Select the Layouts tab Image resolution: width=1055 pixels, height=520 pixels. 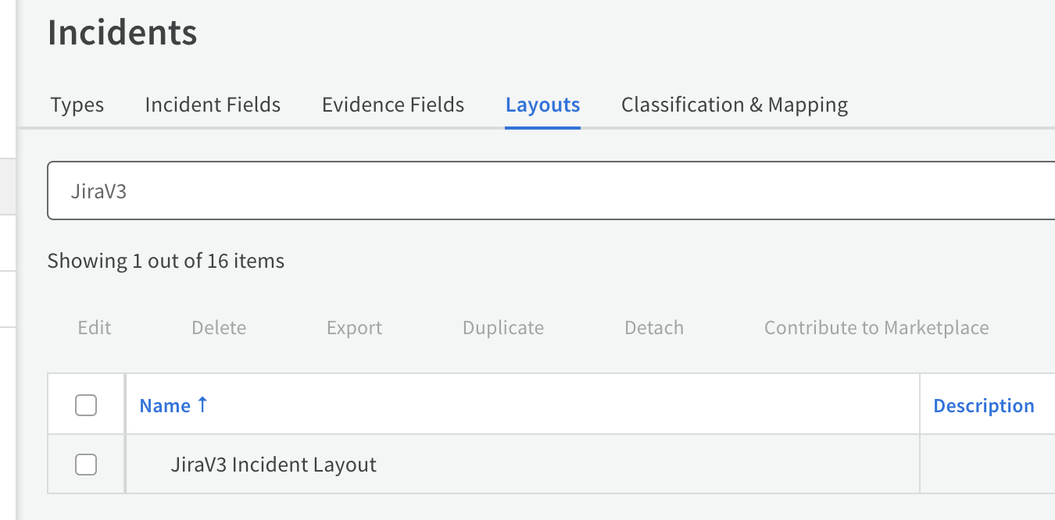pos(542,105)
